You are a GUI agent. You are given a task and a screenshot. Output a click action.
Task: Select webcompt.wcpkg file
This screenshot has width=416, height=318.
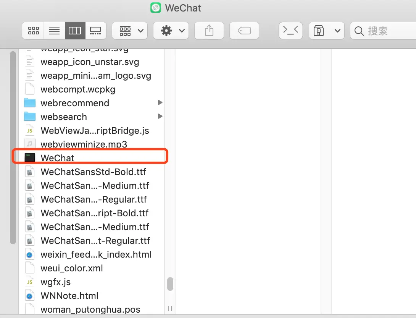(x=78, y=89)
